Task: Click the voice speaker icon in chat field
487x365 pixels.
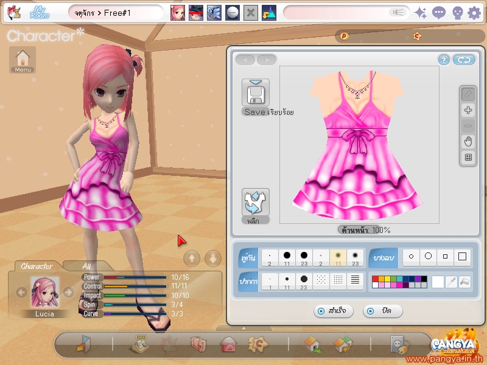Action: [x=398, y=12]
